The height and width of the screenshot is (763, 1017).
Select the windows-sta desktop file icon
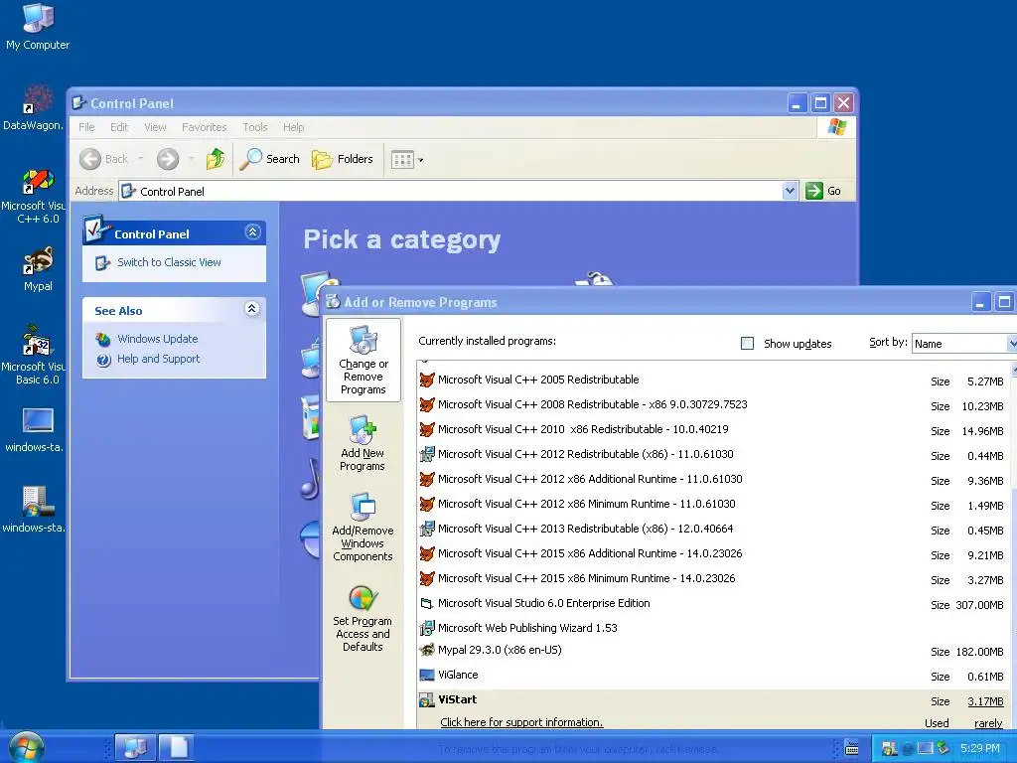[x=34, y=510]
